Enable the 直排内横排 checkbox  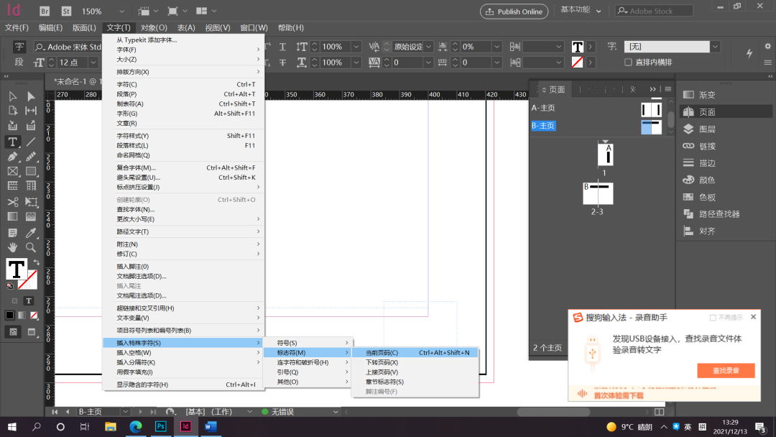pyautogui.click(x=629, y=63)
